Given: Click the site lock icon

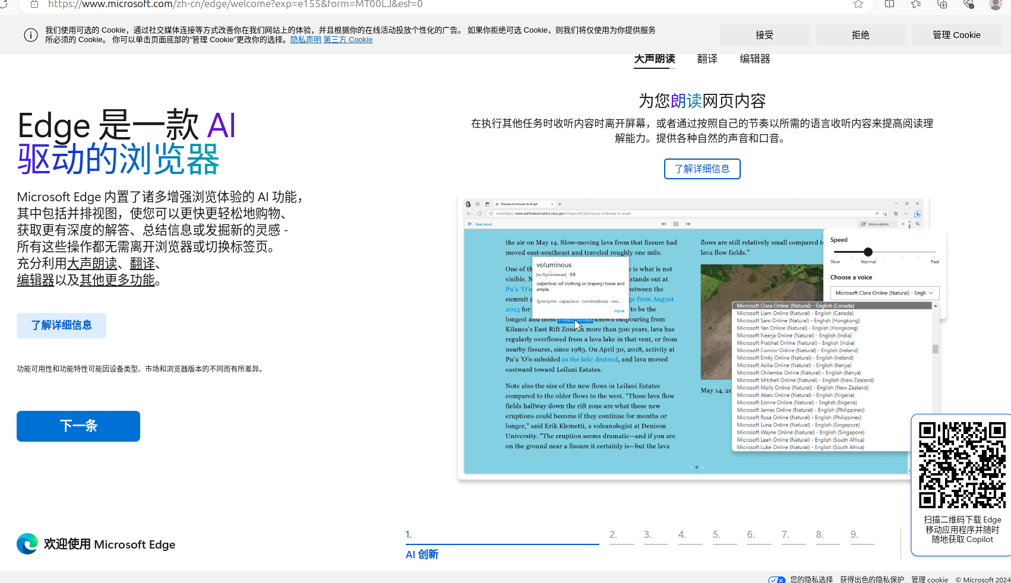Looking at the screenshot, I should pos(34,4).
